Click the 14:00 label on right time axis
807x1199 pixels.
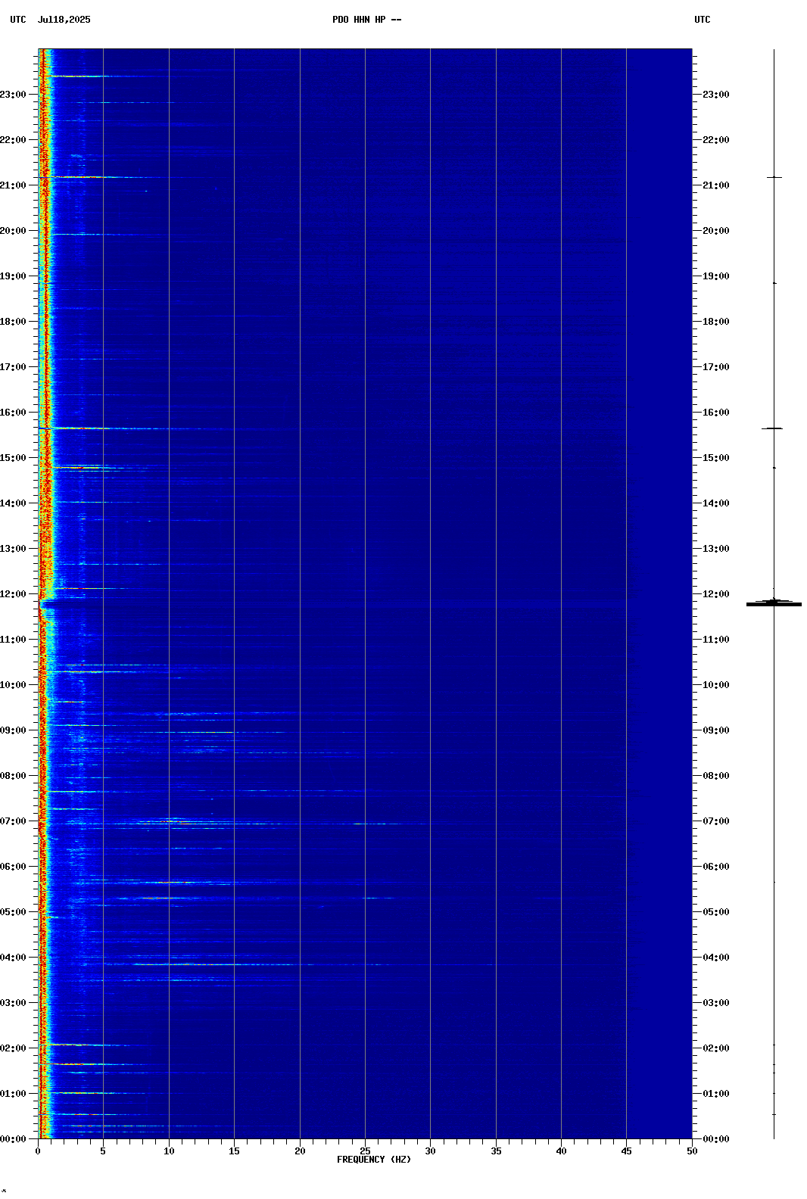click(716, 503)
